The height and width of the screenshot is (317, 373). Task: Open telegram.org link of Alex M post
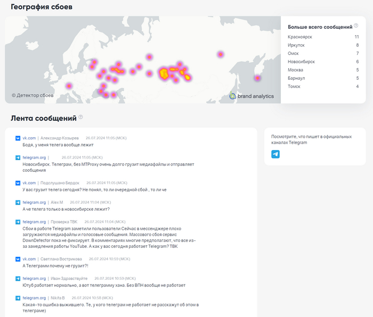(34, 202)
